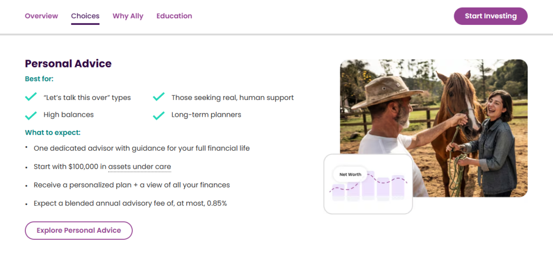Click the What to expect: subheading
This screenshot has height=255, width=553.
(52, 132)
